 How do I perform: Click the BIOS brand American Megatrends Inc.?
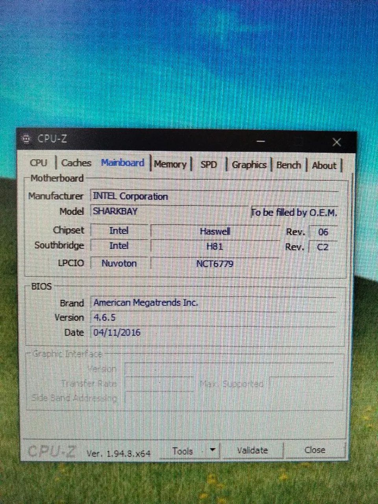[x=213, y=303]
